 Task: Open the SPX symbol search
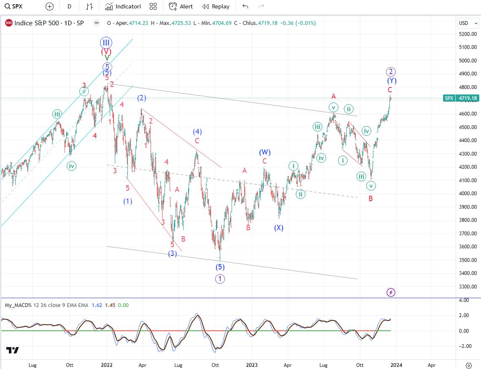pyautogui.click(x=14, y=6)
